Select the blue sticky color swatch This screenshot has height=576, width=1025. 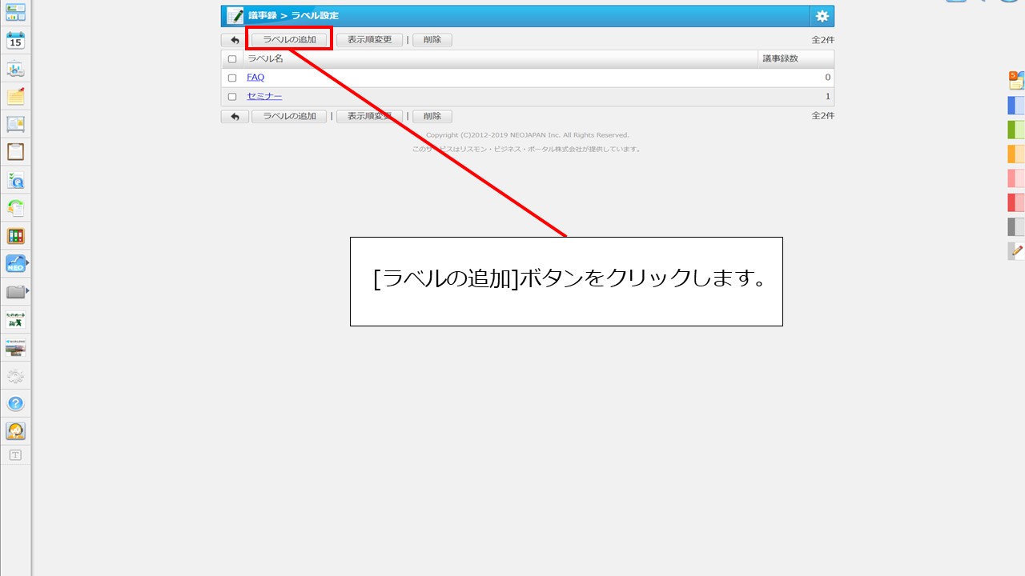tap(1016, 105)
